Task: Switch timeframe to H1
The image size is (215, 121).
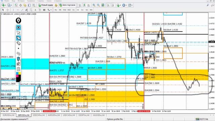Action: pyautogui.click(x=74, y=10)
